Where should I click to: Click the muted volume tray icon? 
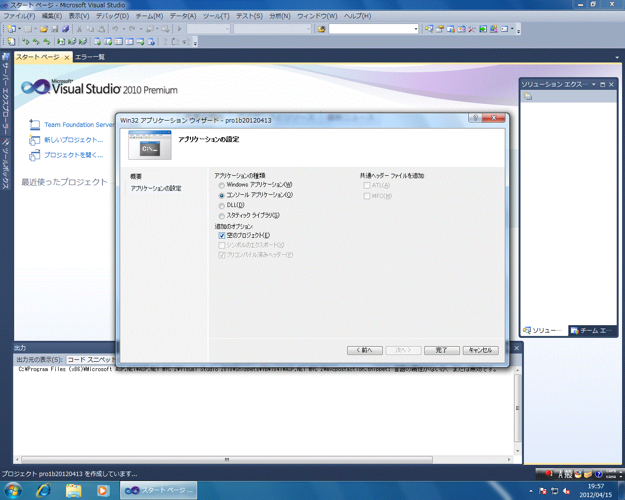[x=566, y=491]
